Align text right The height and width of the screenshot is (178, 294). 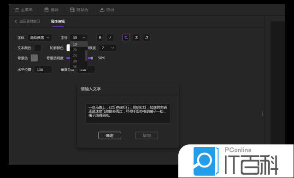click(x=147, y=38)
